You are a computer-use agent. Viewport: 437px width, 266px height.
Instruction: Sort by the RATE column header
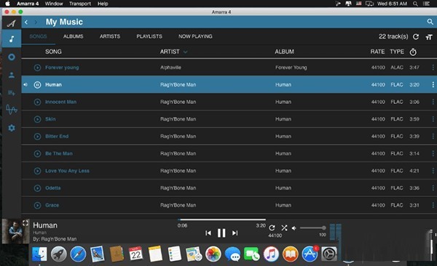pyautogui.click(x=377, y=52)
